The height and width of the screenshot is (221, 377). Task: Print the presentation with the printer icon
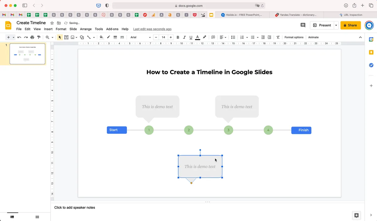[x=32, y=37]
